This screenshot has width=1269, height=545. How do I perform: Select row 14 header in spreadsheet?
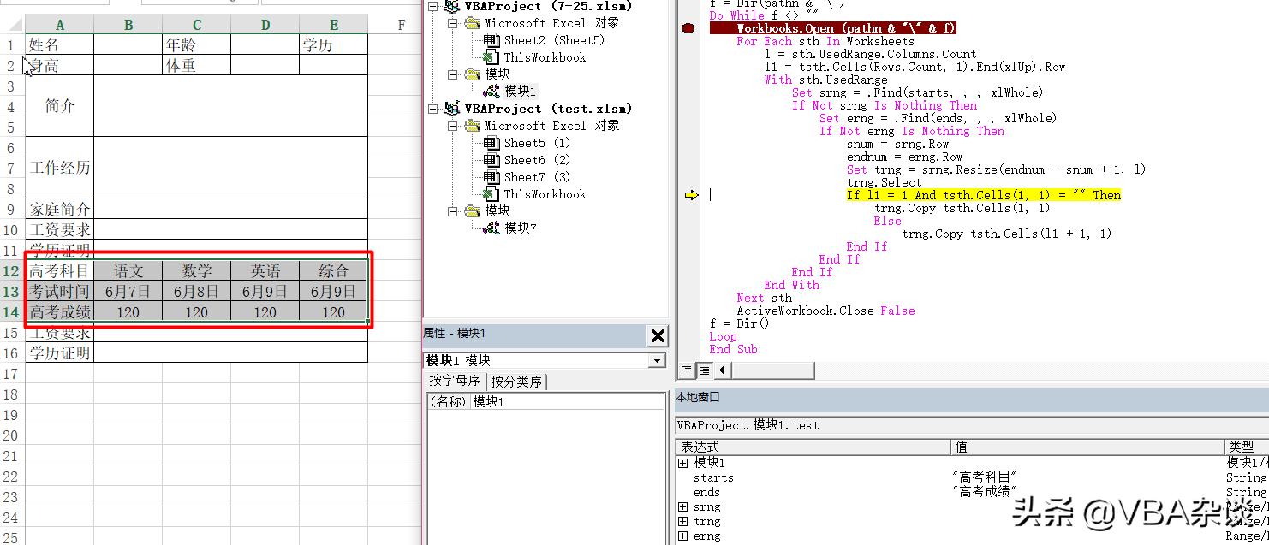pos(12,312)
